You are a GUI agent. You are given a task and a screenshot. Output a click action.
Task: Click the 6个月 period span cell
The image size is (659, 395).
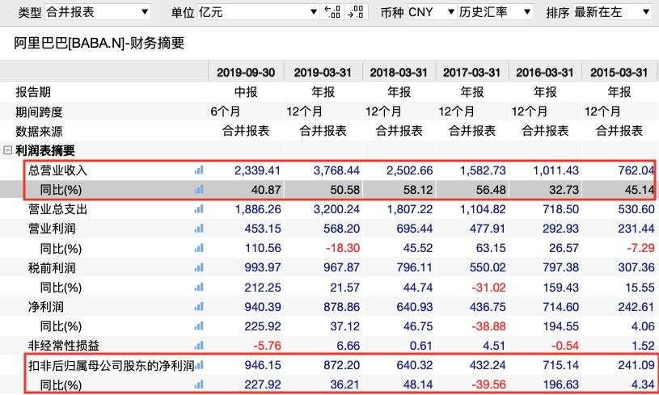[x=226, y=111]
